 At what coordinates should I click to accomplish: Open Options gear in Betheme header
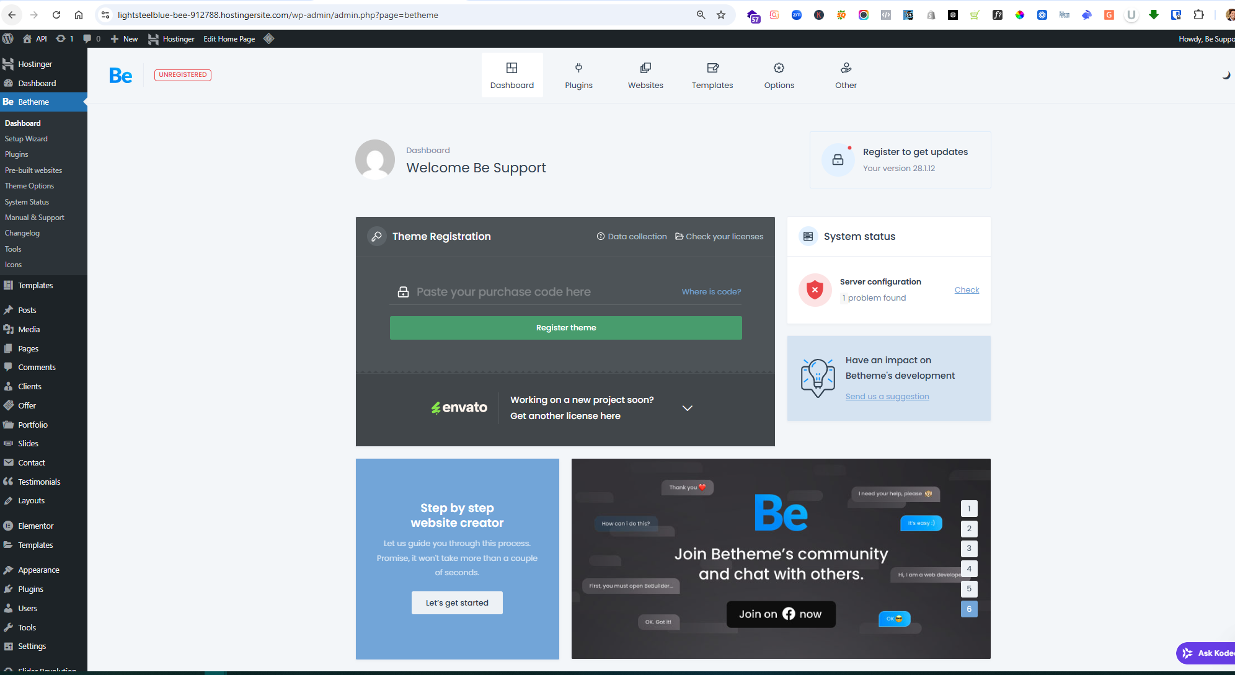(x=779, y=68)
